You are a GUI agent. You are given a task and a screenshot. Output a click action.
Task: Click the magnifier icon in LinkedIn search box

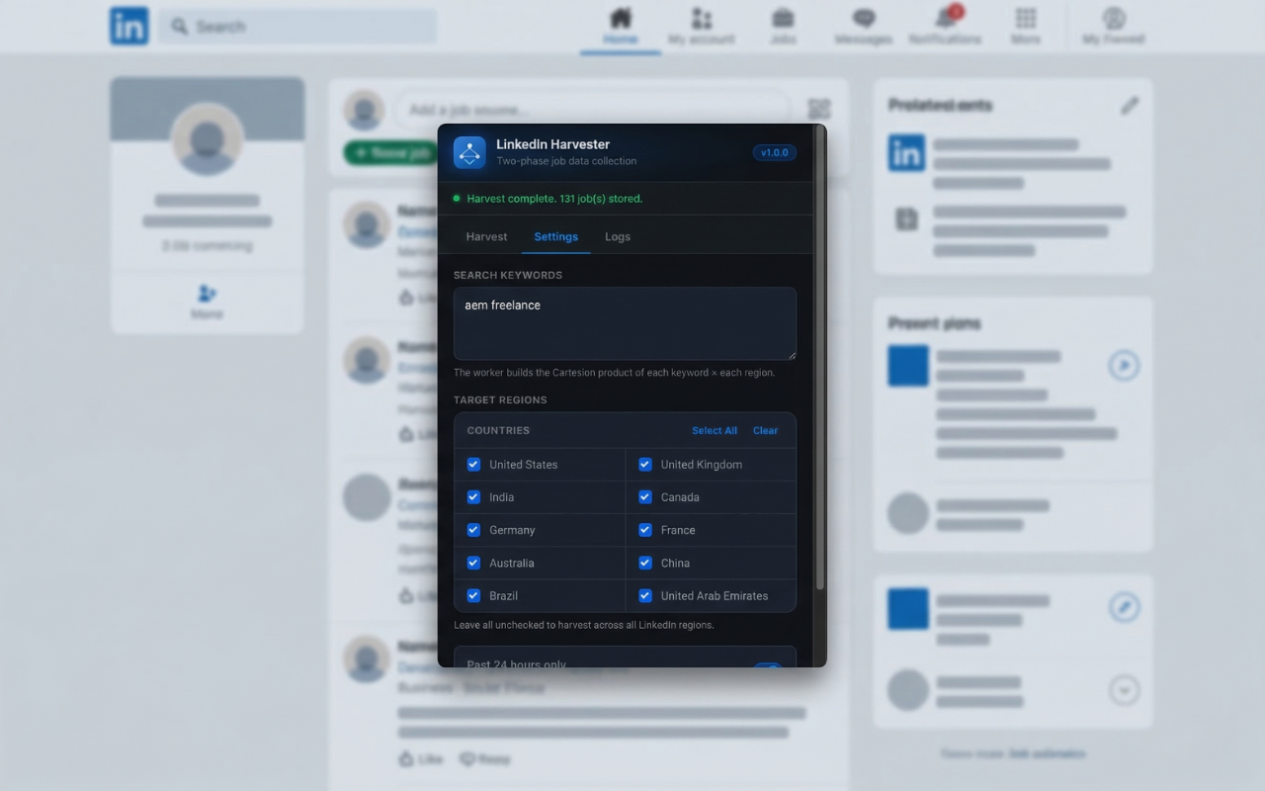pyautogui.click(x=179, y=26)
